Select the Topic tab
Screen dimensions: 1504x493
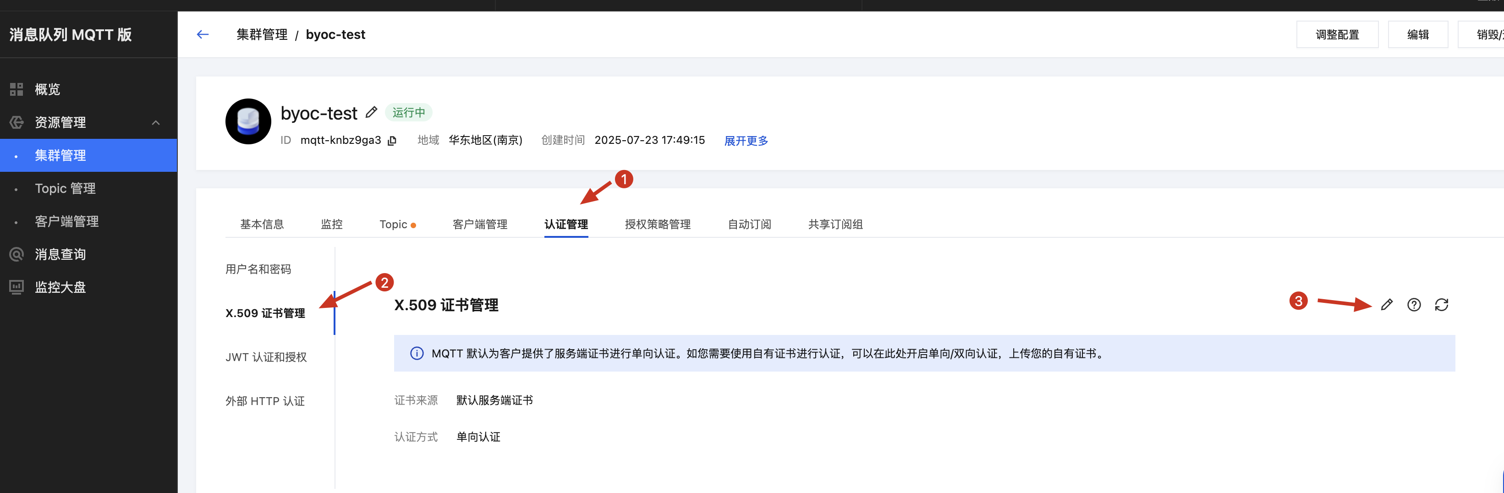tap(394, 224)
